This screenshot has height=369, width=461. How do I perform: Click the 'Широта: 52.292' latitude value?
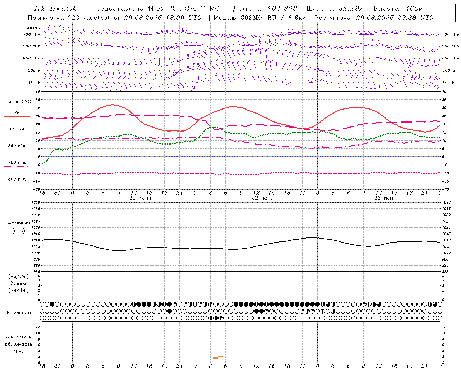[x=335, y=9]
